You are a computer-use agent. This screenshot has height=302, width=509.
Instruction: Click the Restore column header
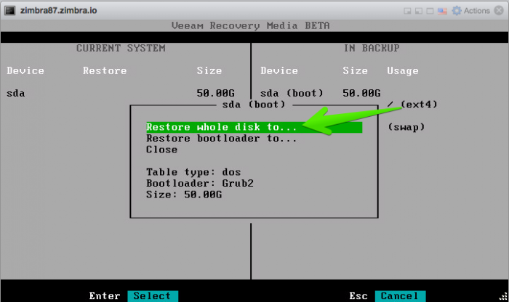point(105,70)
